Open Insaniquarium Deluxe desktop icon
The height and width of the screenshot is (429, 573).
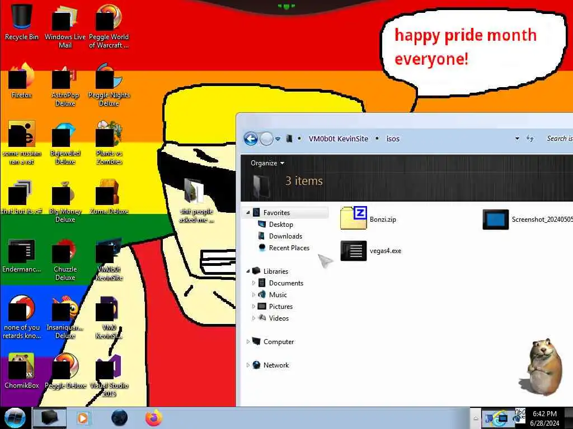[x=65, y=317]
